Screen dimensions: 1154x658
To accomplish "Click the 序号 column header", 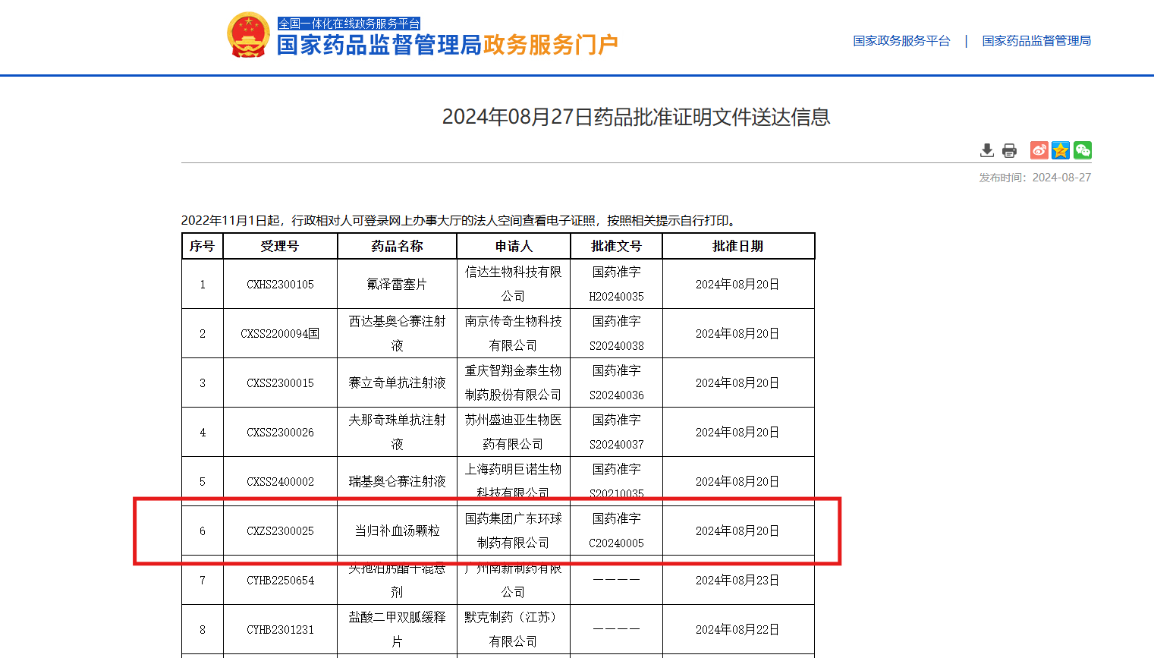I will pyautogui.click(x=203, y=246).
